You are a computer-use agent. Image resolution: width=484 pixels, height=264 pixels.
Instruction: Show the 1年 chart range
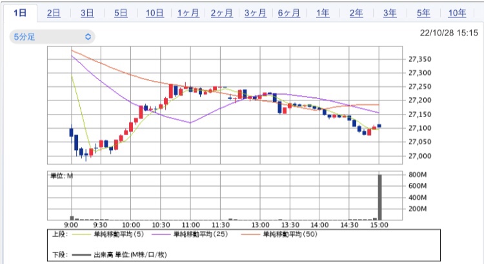[323, 14]
